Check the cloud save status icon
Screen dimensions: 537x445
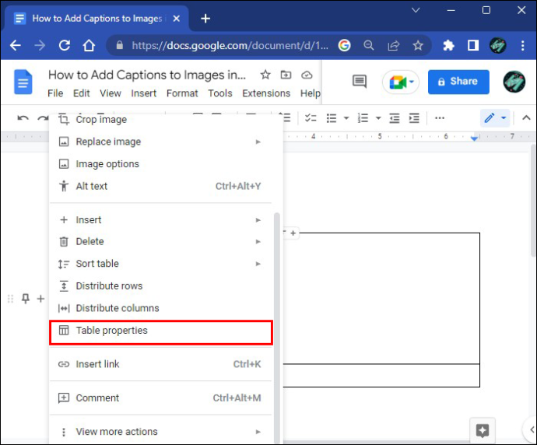click(307, 75)
